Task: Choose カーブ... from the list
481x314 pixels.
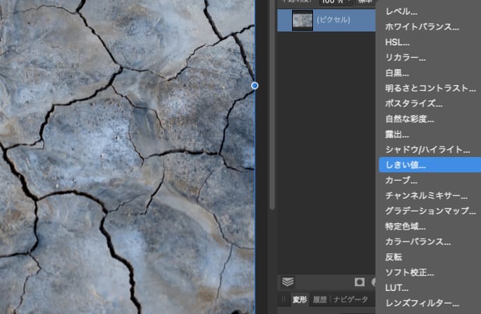Action: [x=401, y=180]
